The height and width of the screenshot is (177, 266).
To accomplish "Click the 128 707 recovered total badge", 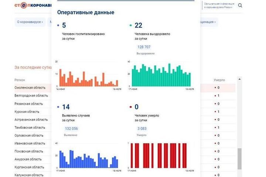I will [144, 47].
